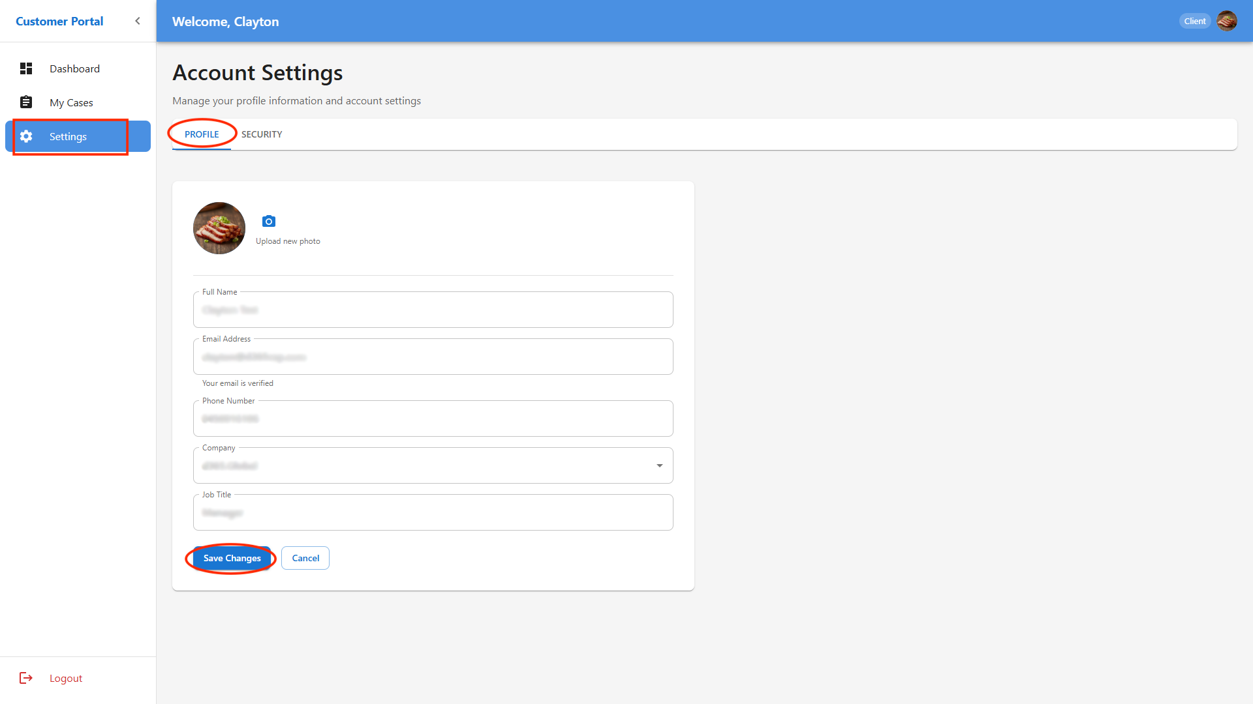The image size is (1253, 704).
Task: Switch to the Security tab
Action: click(x=262, y=134)
